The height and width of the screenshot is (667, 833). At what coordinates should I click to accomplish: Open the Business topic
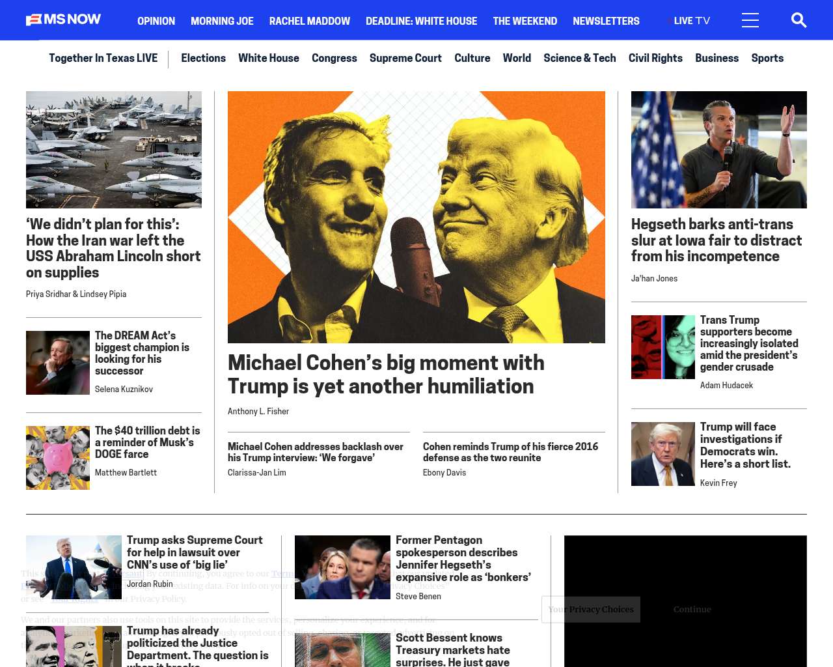tap(717, 58)
